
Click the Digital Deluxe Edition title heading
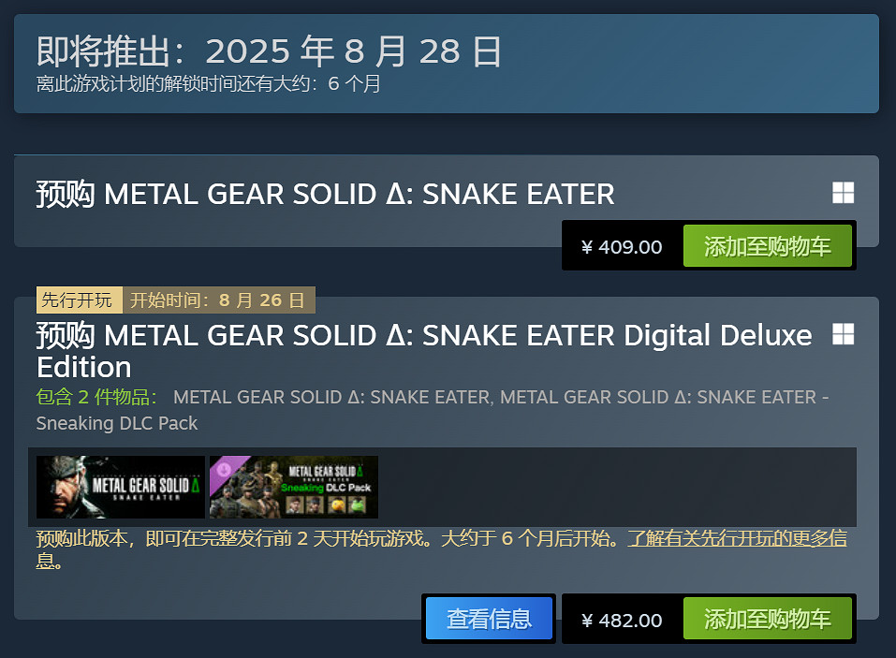coord(423,350)
